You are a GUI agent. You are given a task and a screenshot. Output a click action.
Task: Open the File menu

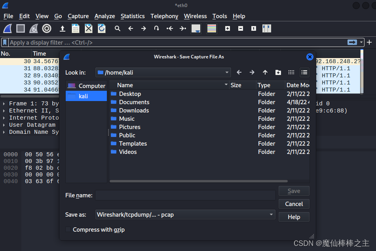(8, 16)
